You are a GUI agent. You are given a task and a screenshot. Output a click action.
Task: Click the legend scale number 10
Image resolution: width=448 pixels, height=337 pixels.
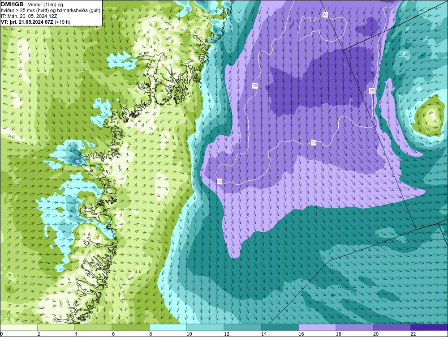189,334
